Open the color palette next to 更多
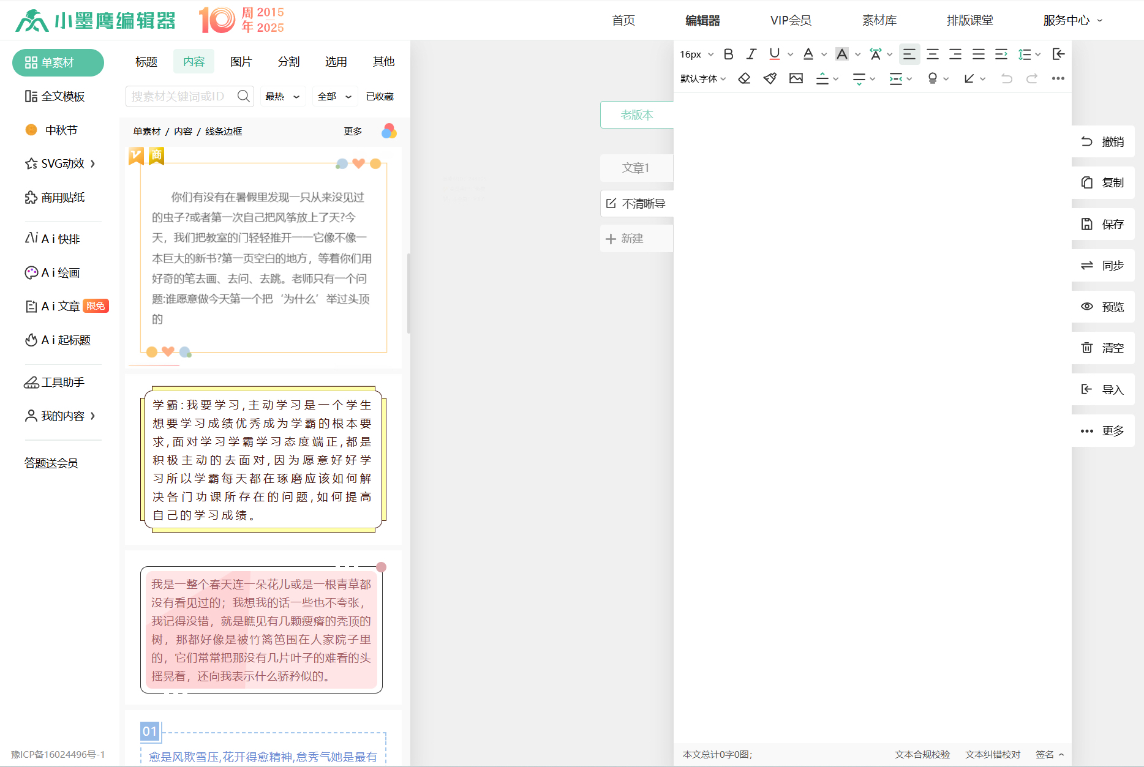1144x767 pixels. [x=389, y=131]
